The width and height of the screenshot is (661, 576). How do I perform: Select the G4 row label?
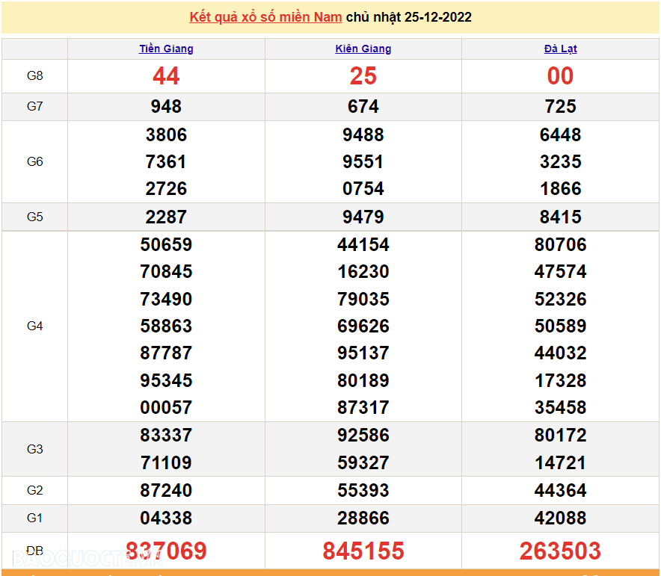35,326
